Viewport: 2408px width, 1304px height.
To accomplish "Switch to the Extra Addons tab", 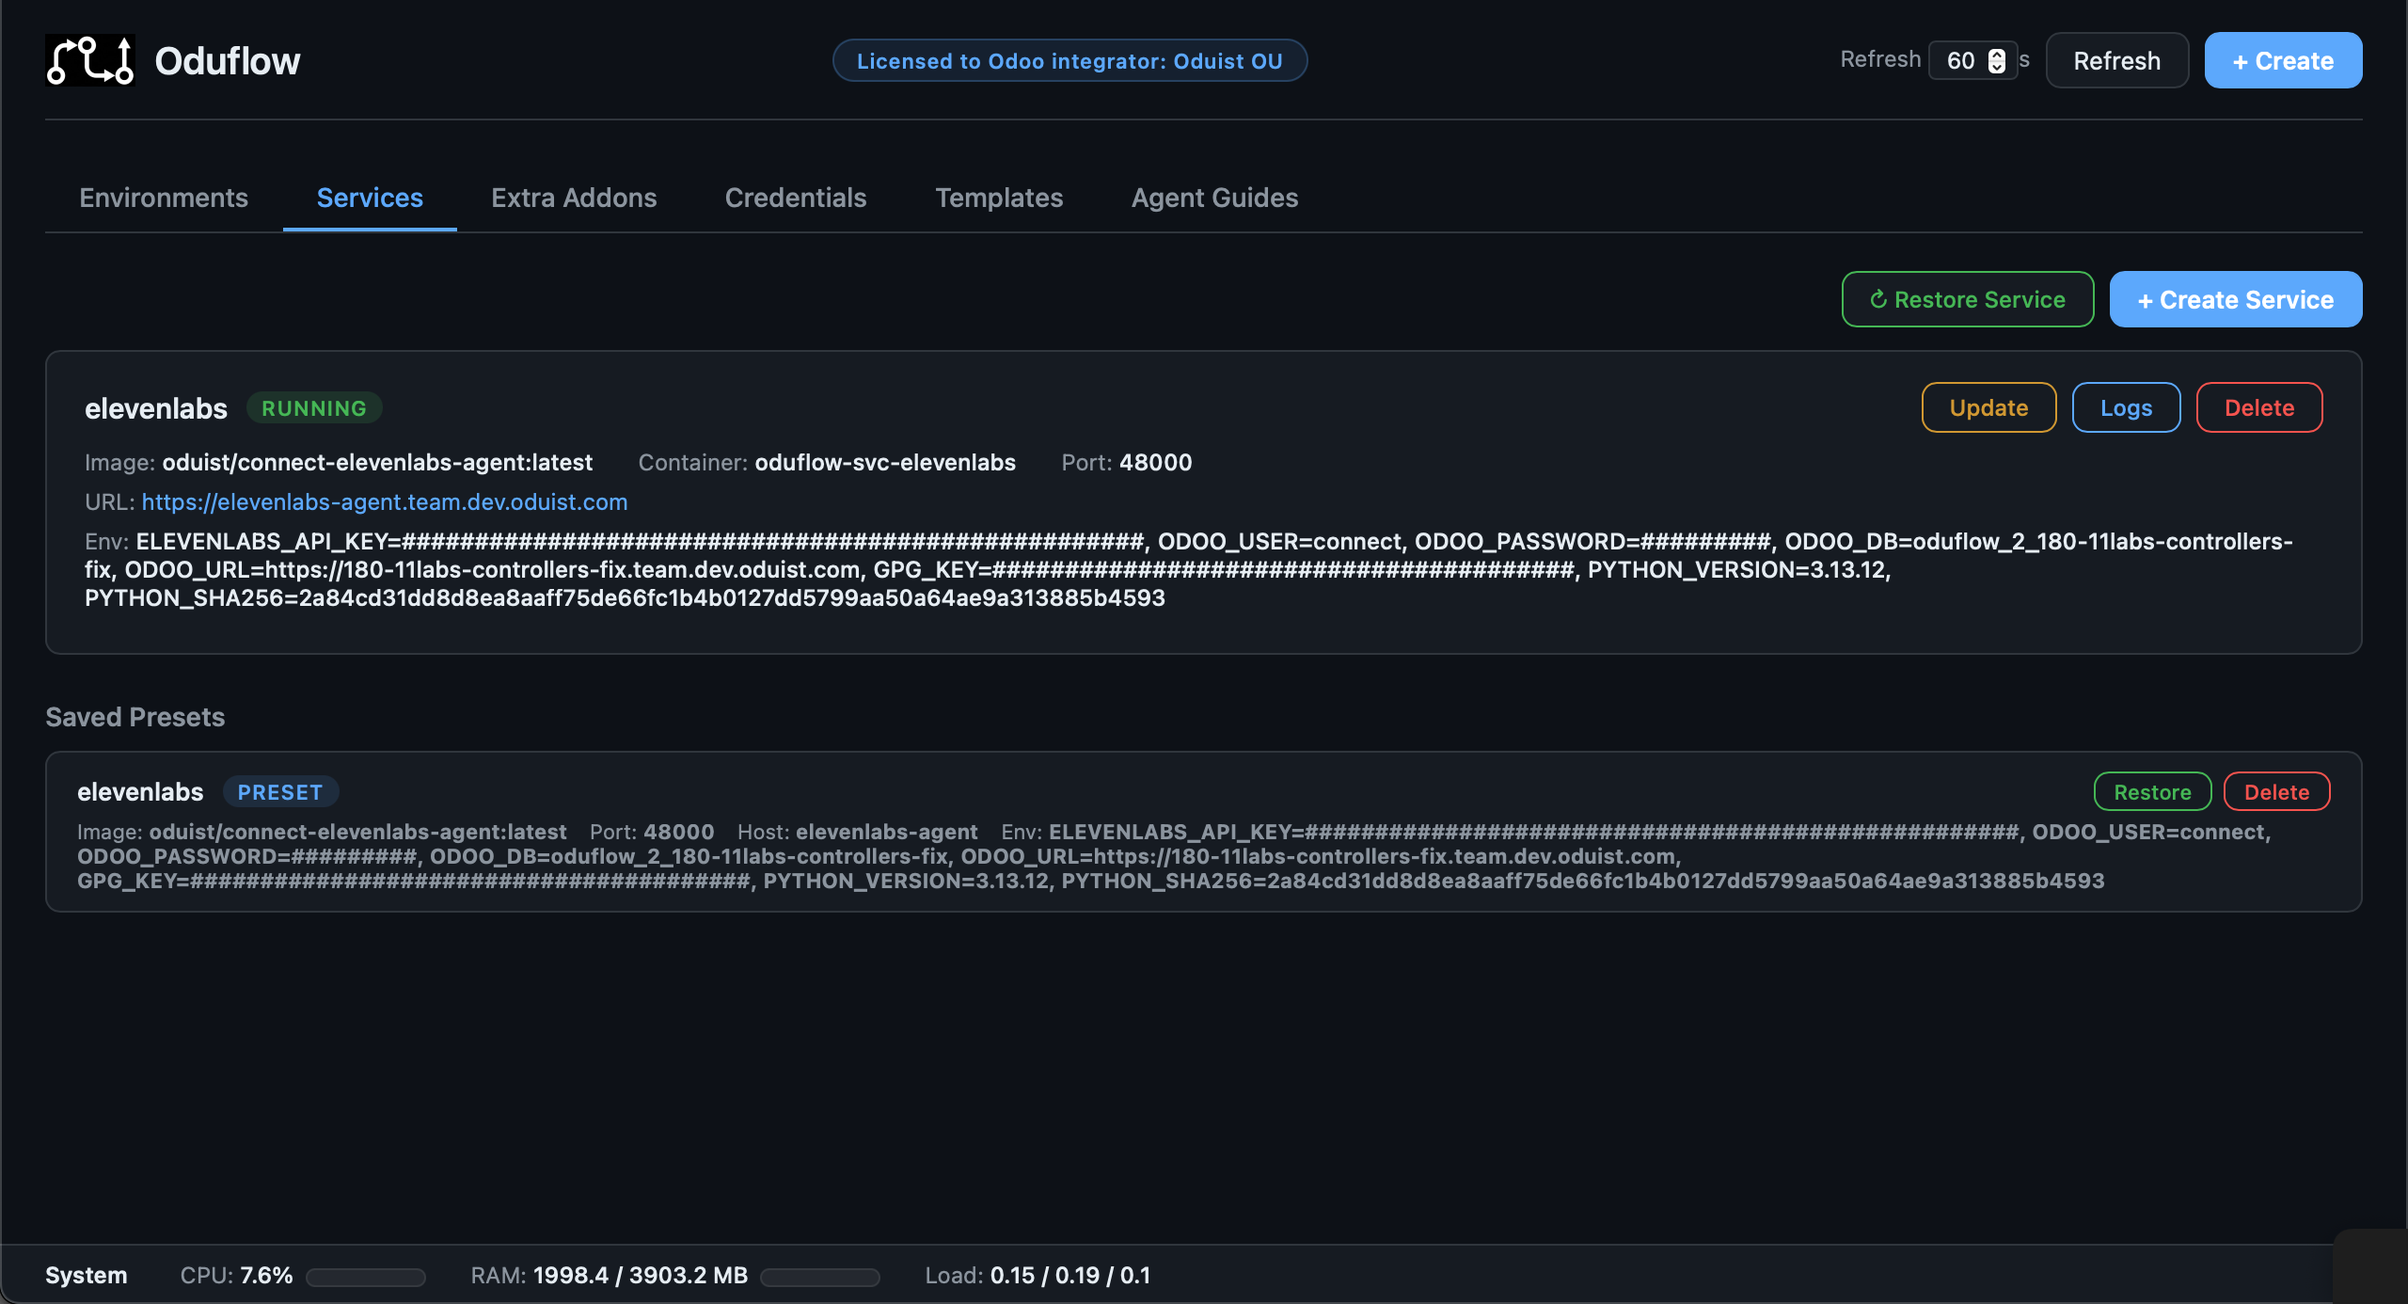I will [574, 198].
